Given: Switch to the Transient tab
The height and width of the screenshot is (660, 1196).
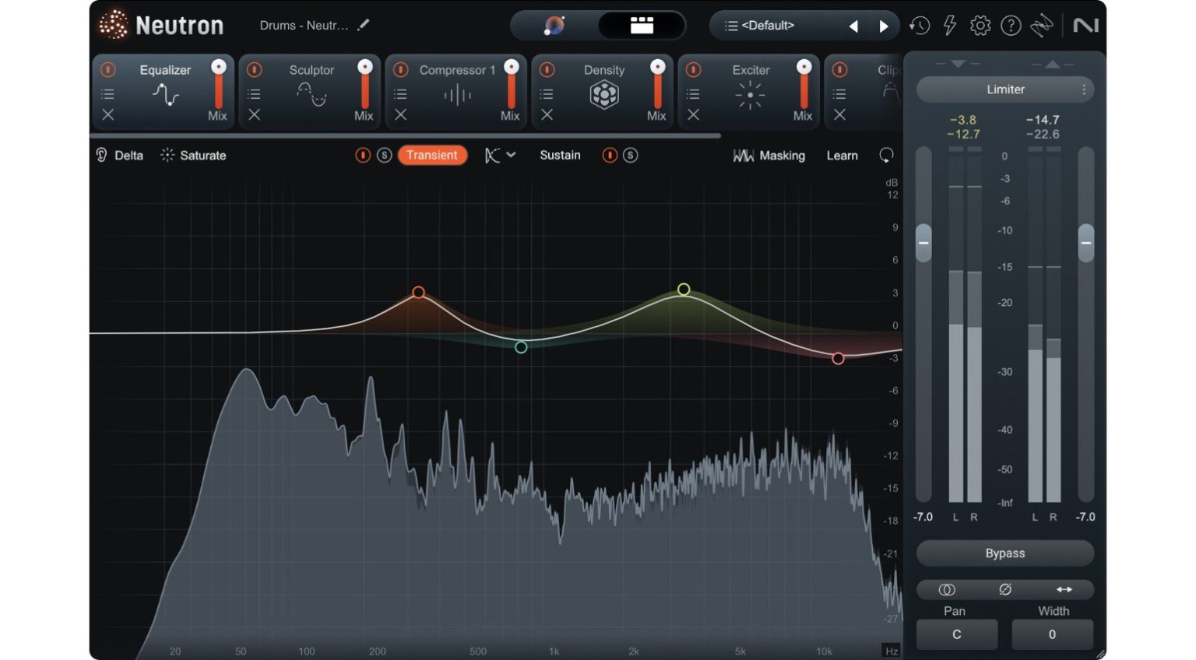Looking at the screenshot, I should tap(432, 155).
